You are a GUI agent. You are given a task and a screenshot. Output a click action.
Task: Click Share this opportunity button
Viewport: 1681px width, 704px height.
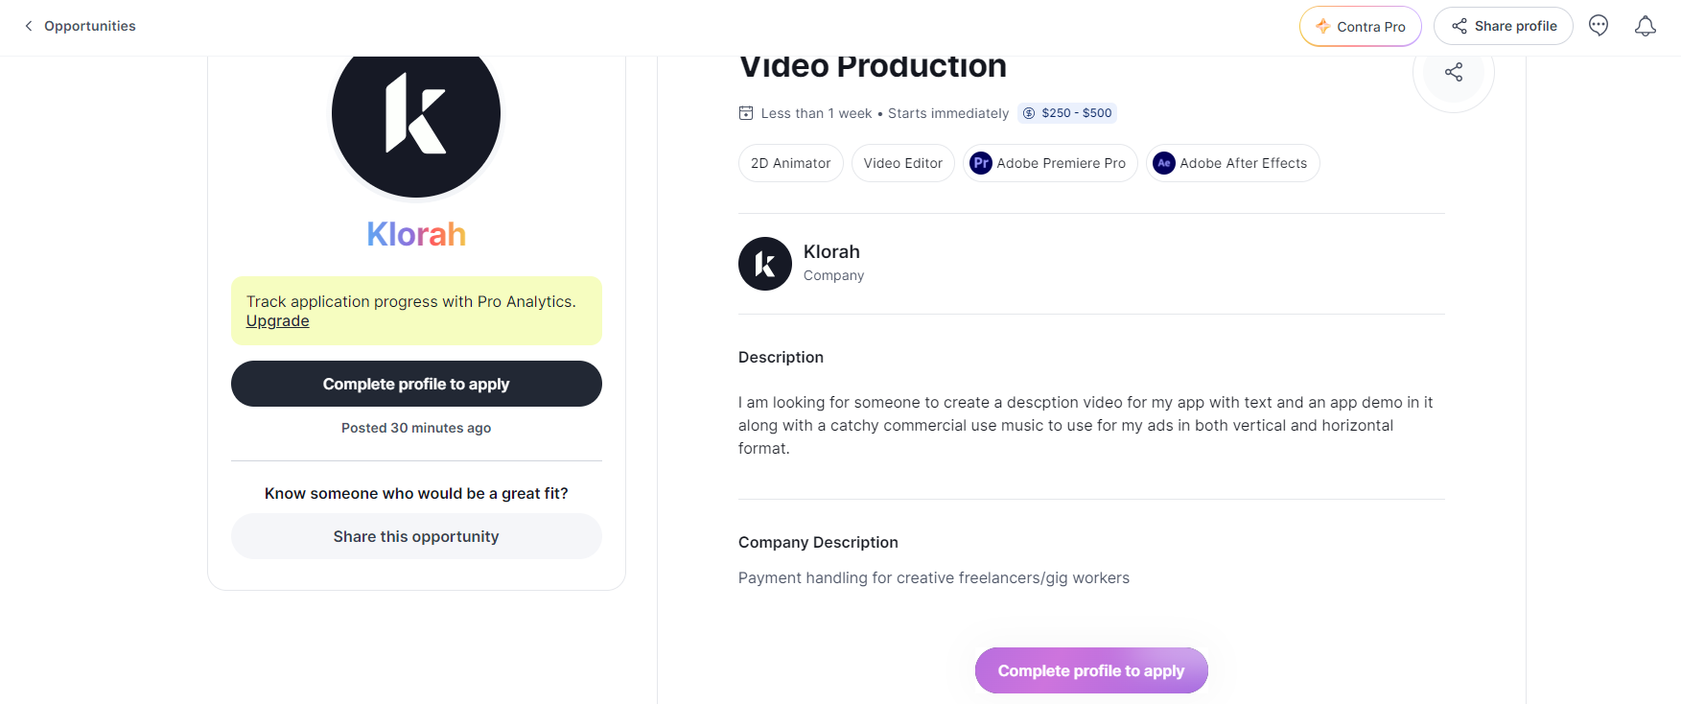[416, 536]
